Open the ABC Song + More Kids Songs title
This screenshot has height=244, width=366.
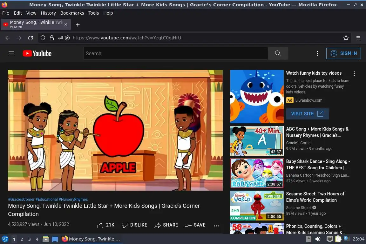click(x=317, y=132)
